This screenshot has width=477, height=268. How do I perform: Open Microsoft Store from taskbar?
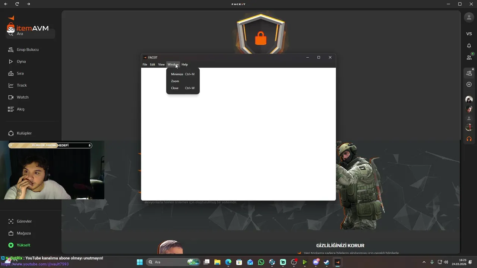click(x=239, y=262)
